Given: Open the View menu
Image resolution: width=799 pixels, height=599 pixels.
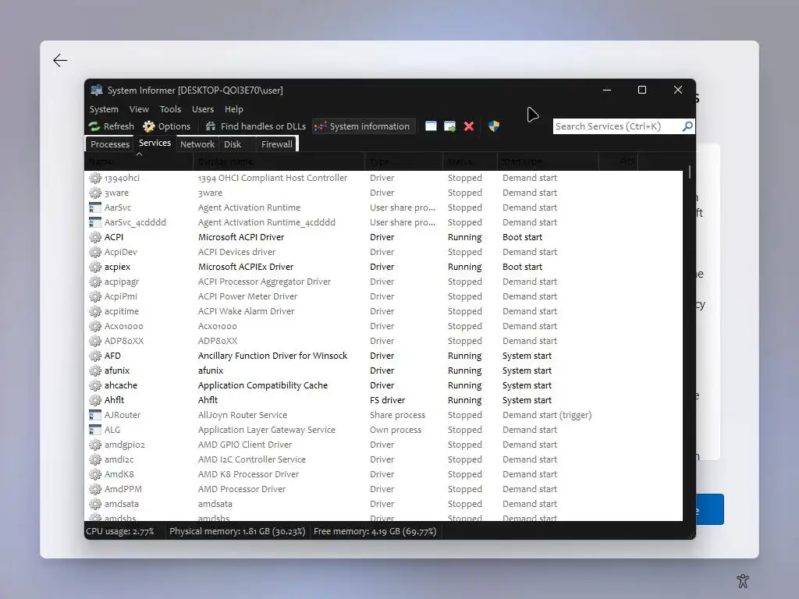Looking at the screenshot, I should coord(139,109).
